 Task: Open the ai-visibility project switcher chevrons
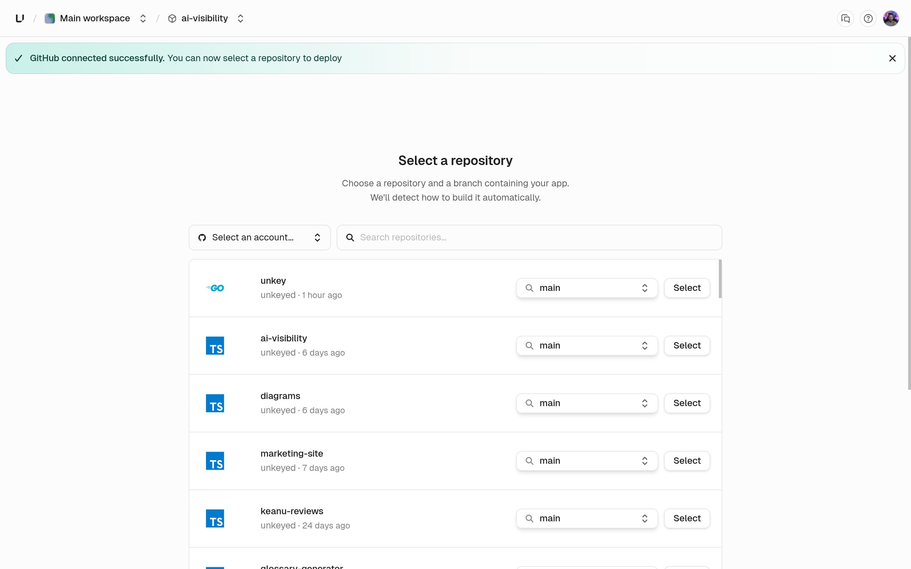tap(241, 18)
